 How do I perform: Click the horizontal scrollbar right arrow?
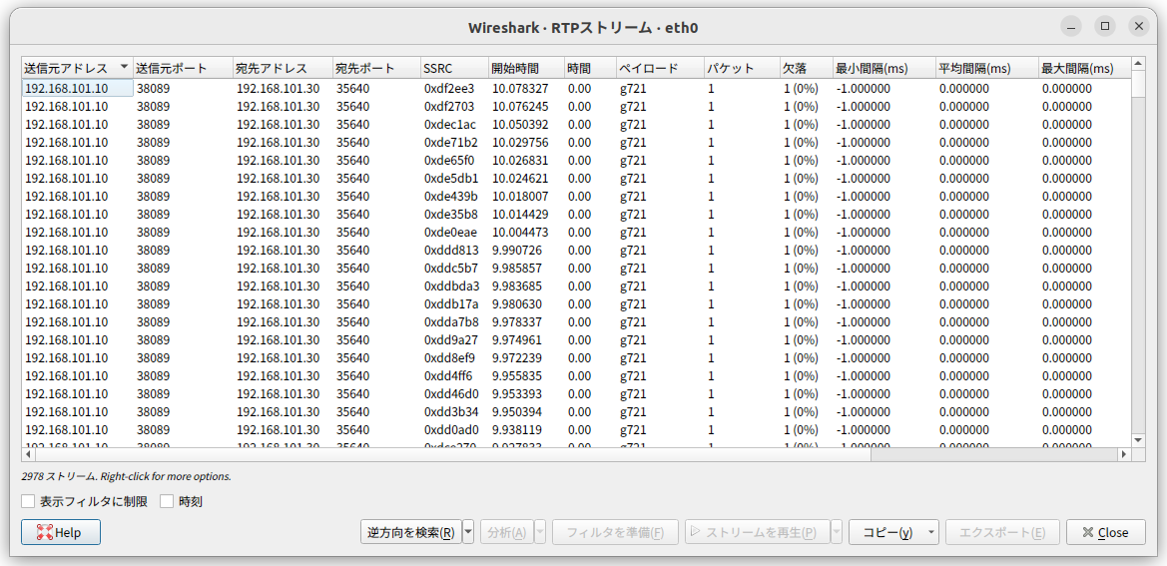(1124, 454)
